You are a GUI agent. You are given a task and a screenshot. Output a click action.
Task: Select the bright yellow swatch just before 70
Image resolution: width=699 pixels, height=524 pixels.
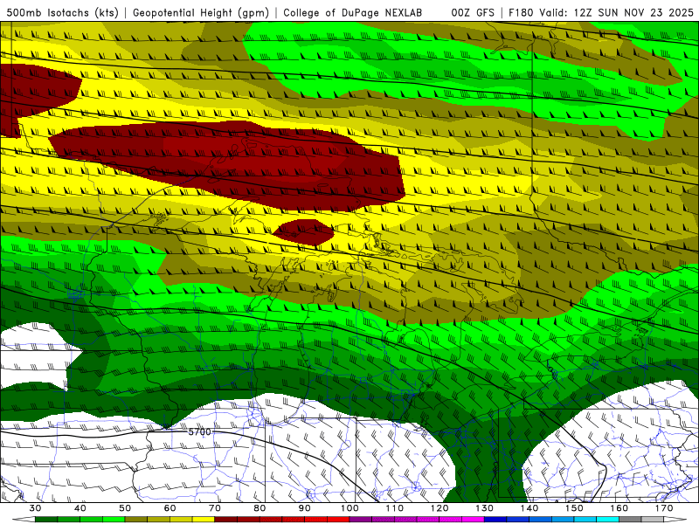pos(204,520)
